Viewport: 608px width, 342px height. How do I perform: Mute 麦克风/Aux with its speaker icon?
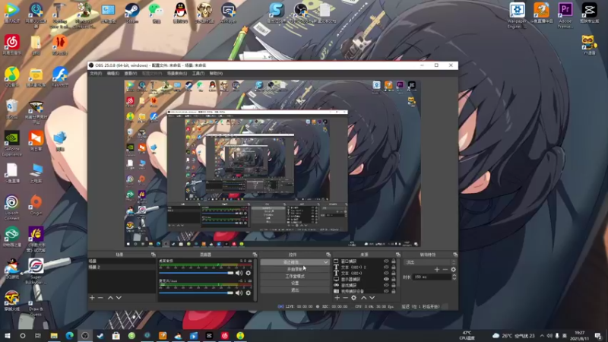[239, 293]
